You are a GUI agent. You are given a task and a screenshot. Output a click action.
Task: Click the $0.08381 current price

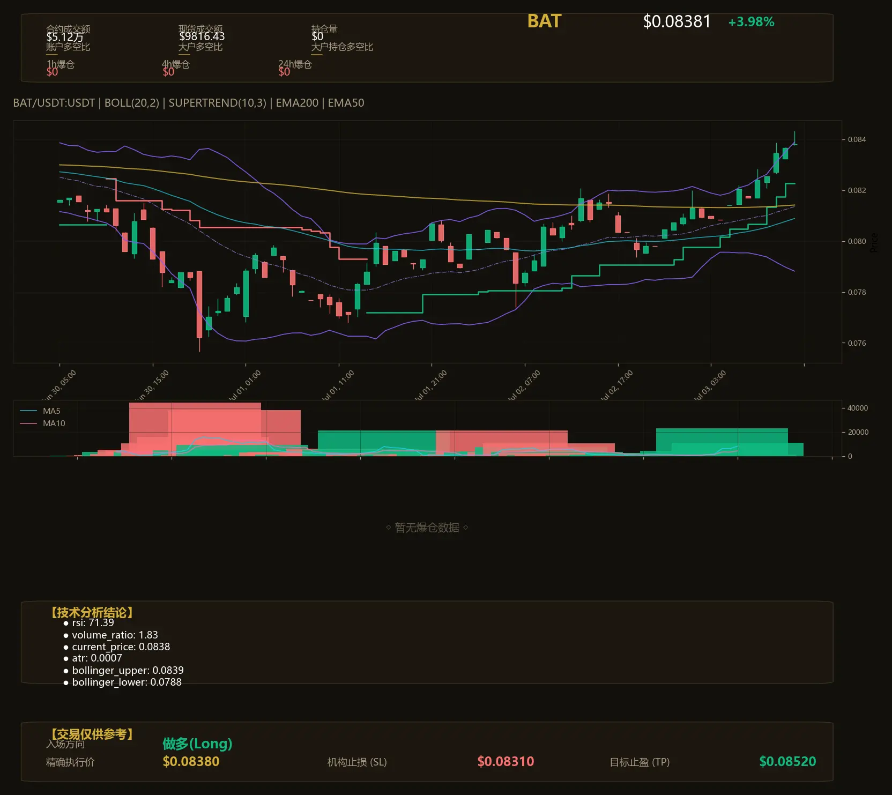677,21
